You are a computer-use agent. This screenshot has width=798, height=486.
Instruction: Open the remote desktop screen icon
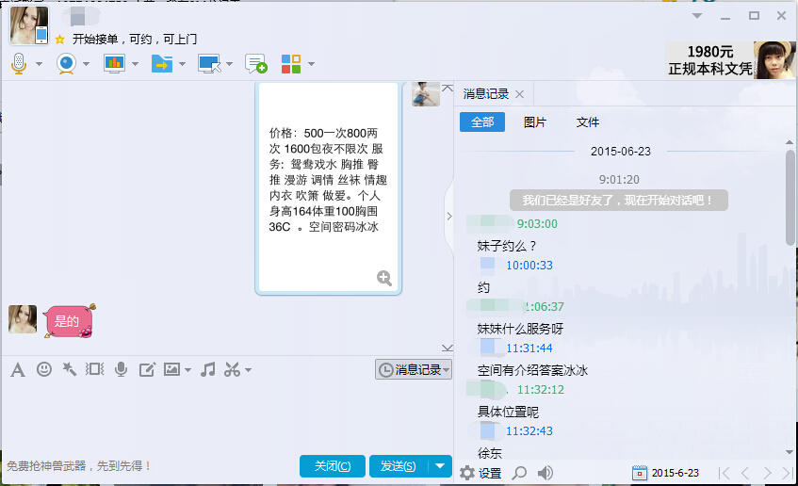click(209, 64)
